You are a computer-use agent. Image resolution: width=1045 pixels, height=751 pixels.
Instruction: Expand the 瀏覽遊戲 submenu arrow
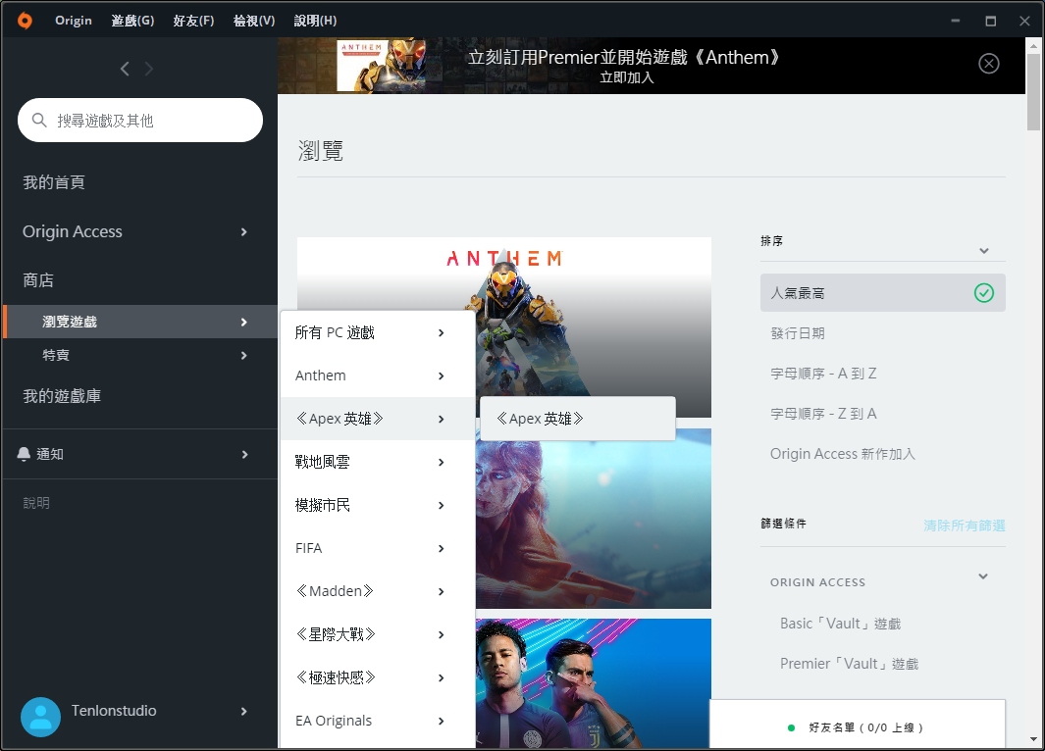[x=244, y=323]
